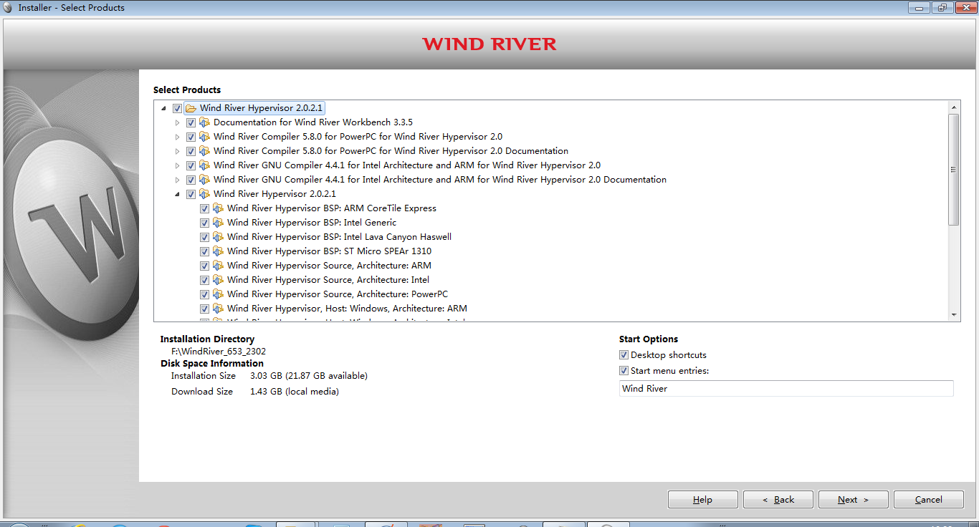979x527 pixels.
Task: Click icon beside Hypervisor, Host: Windows, Architecture: ARM
Action: click(218, 309)
